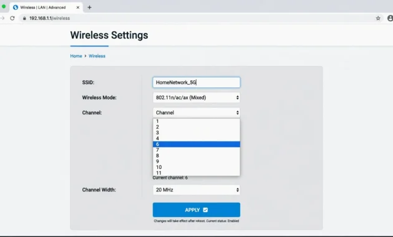Click the lock icon in the address bar
393x237 pixels.
click(24, 18)
